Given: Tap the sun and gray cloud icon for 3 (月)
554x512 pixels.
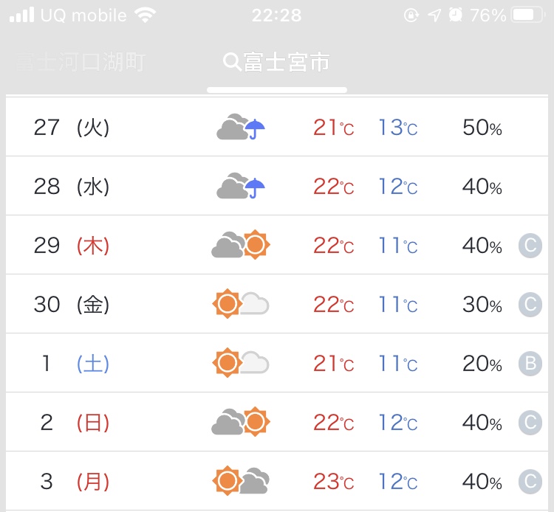Looking at the screenshot, I should point(241,480).
